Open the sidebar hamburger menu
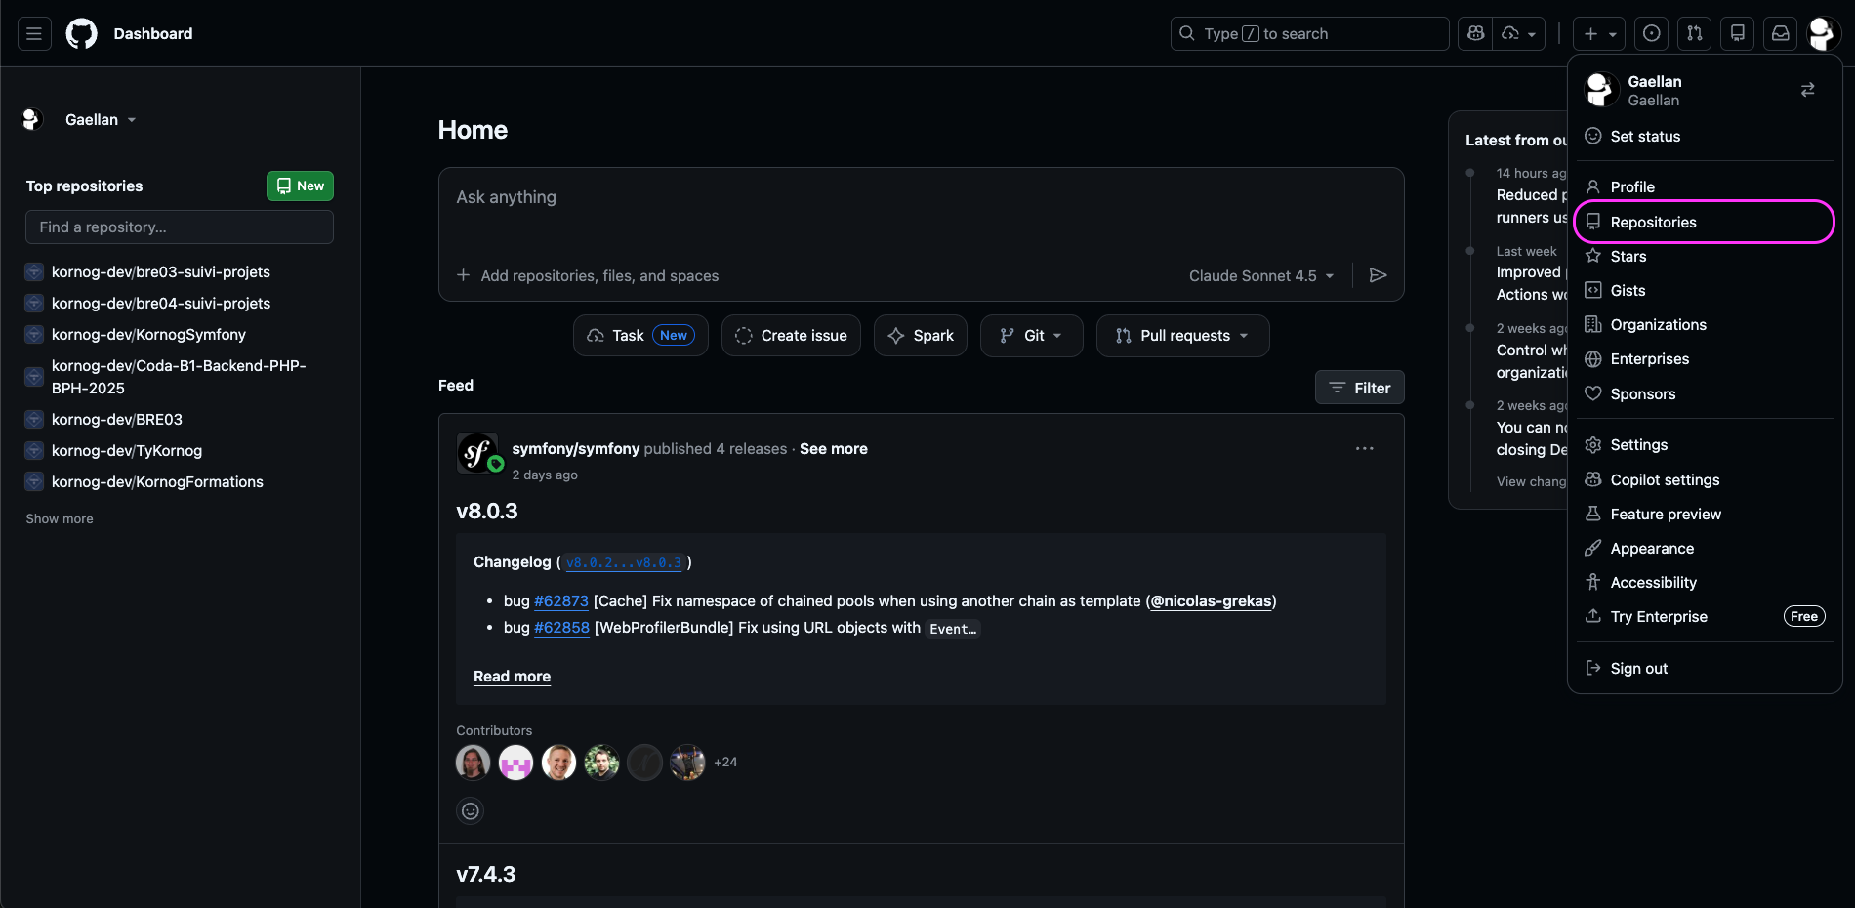Viewport: 1855px width, 908px height. (33, 33)
